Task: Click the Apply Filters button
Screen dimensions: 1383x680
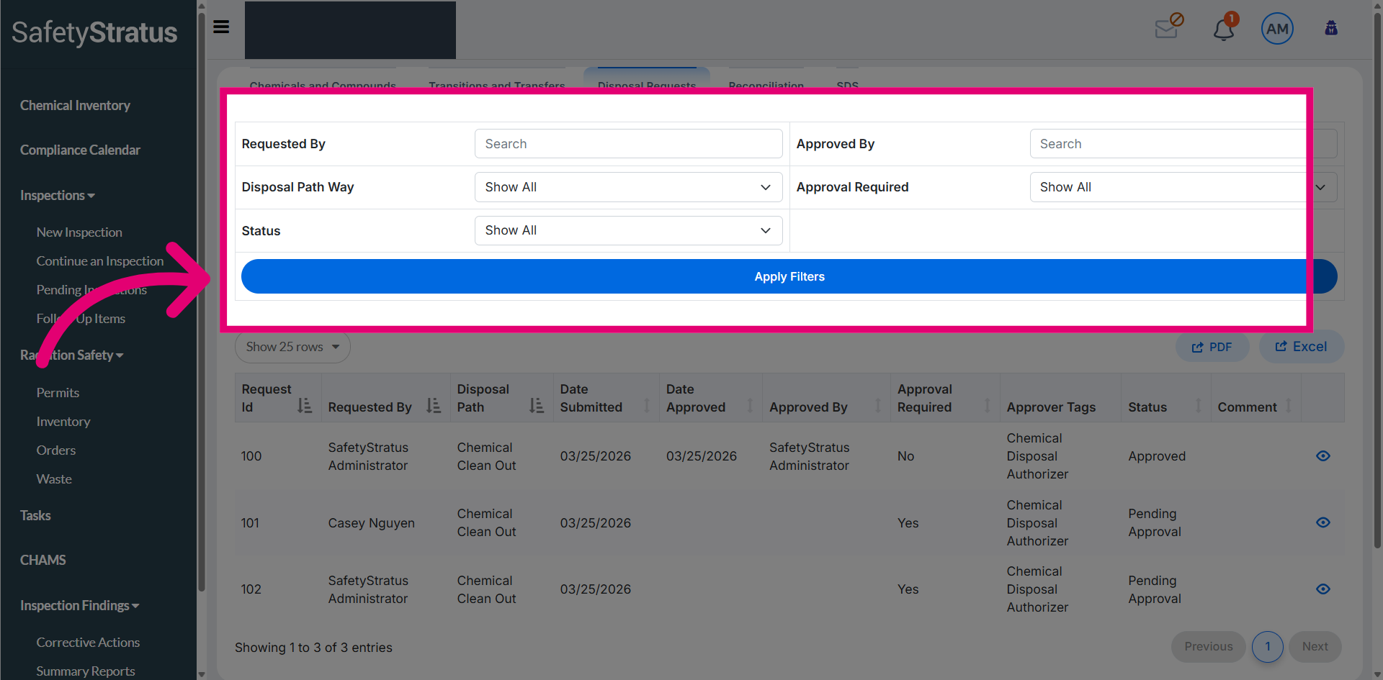Action: (x=789, y=276)
